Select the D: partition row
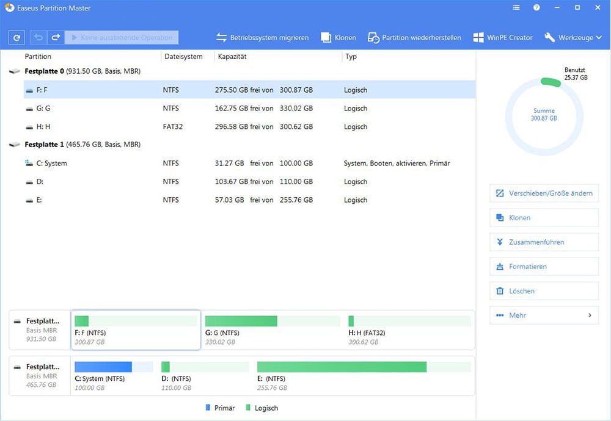Screen dimensions: 611x421 tap(249, 181)
